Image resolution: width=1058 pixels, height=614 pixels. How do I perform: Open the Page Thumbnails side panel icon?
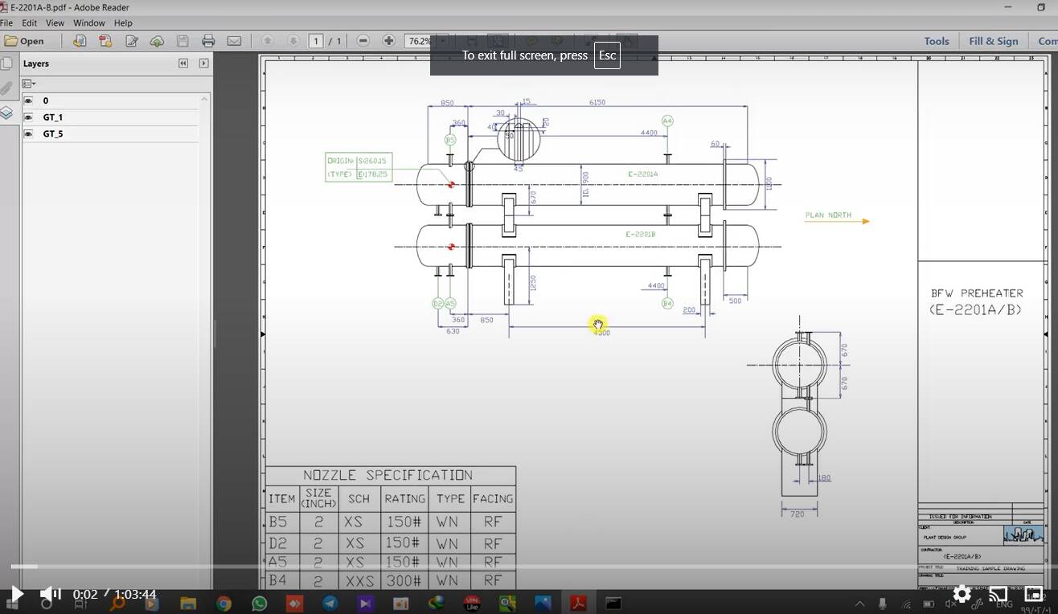(6, 63)
